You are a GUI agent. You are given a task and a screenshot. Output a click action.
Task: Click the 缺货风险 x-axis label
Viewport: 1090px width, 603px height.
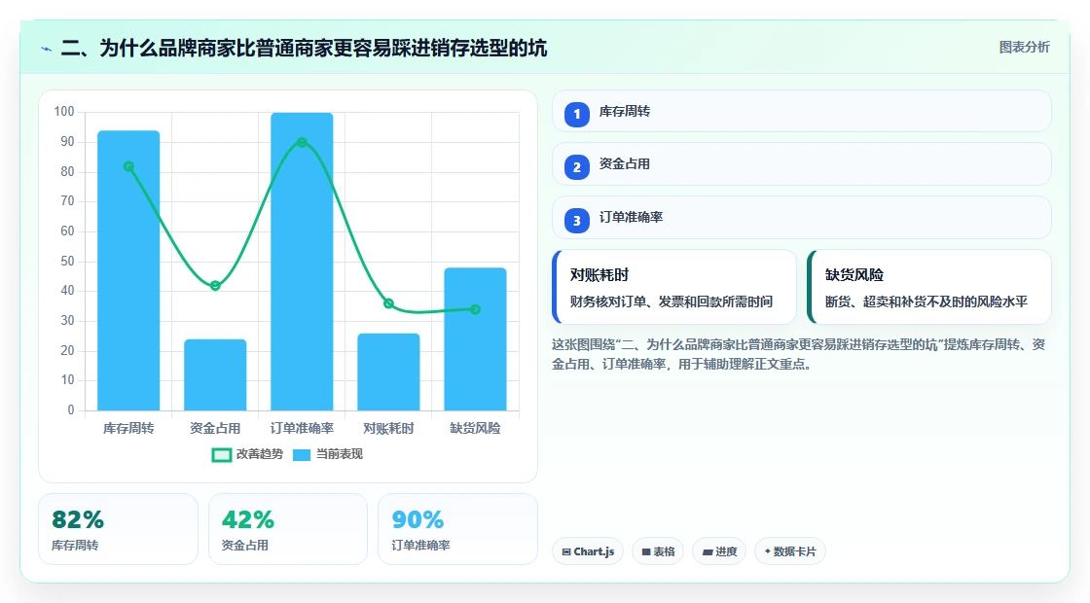click(x=476, y=429)
